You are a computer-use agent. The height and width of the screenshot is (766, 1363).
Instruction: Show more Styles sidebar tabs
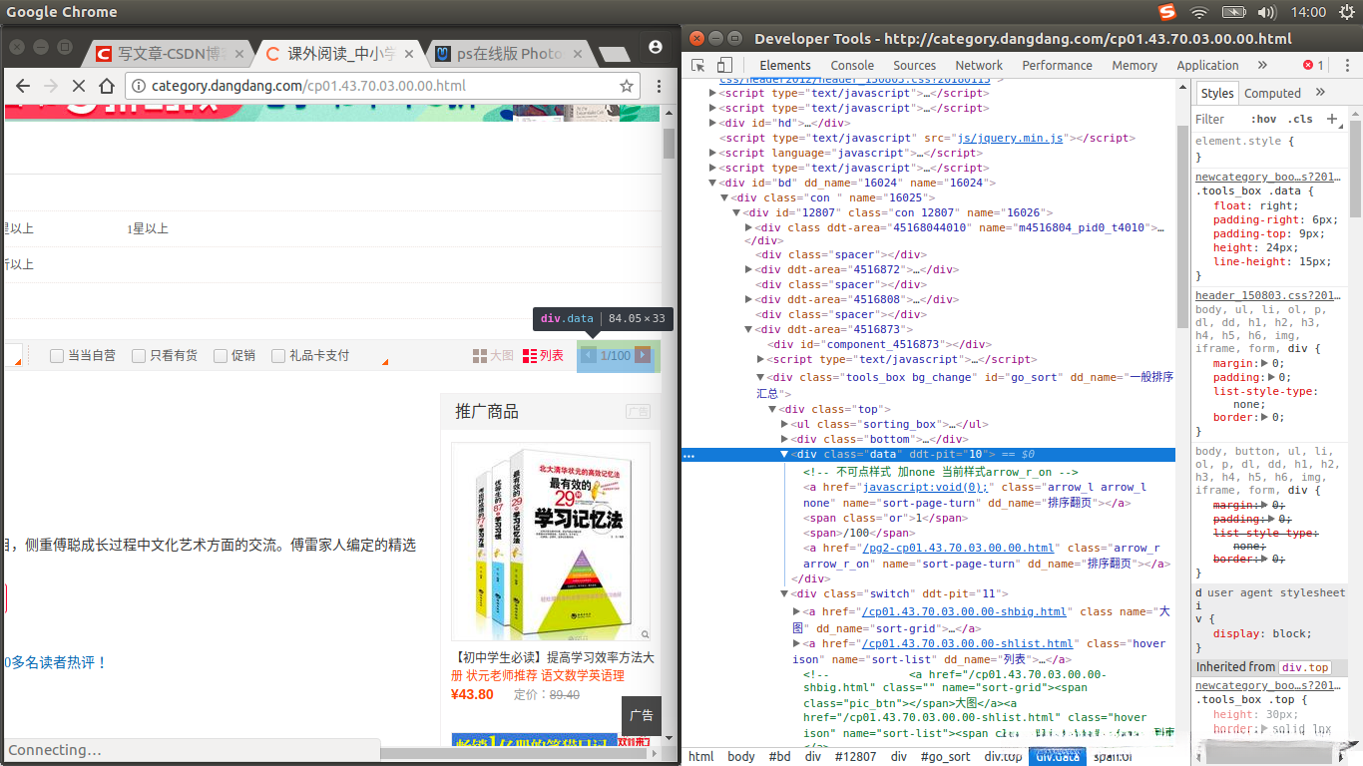[x=1320, y=93]
